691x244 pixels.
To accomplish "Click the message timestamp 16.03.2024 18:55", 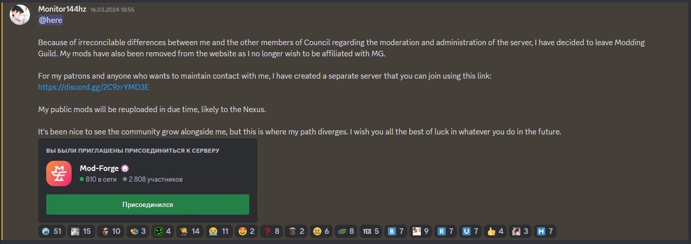I will pyautogui.click(x=112, y=10).
